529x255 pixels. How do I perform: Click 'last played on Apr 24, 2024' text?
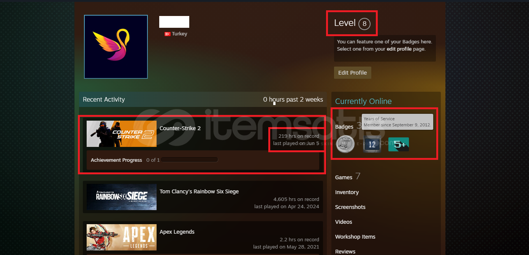(x=287, y=207)
